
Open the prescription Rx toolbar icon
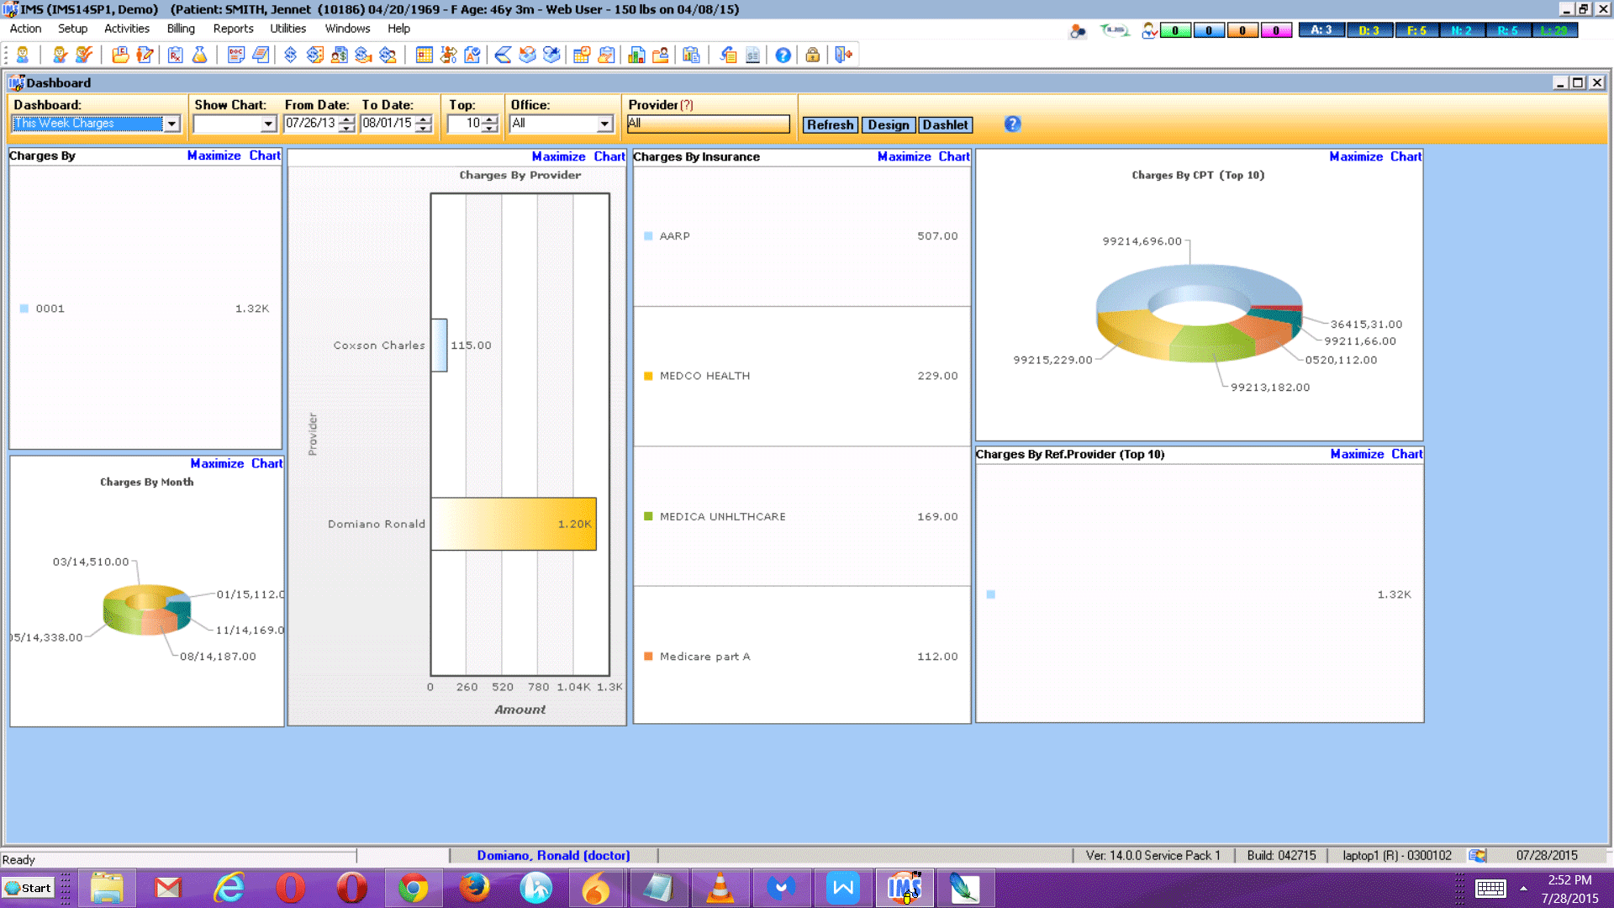175,55
